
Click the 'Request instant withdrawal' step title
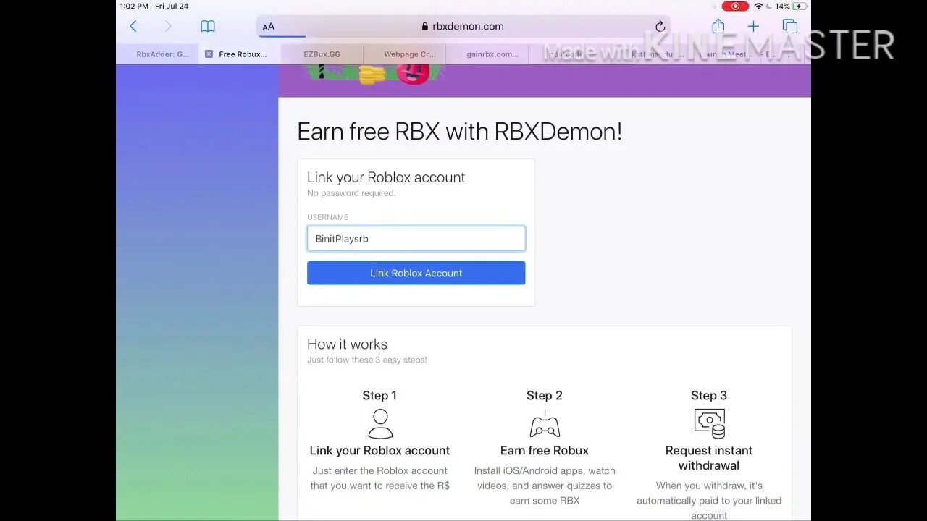[x=709, y=458]
